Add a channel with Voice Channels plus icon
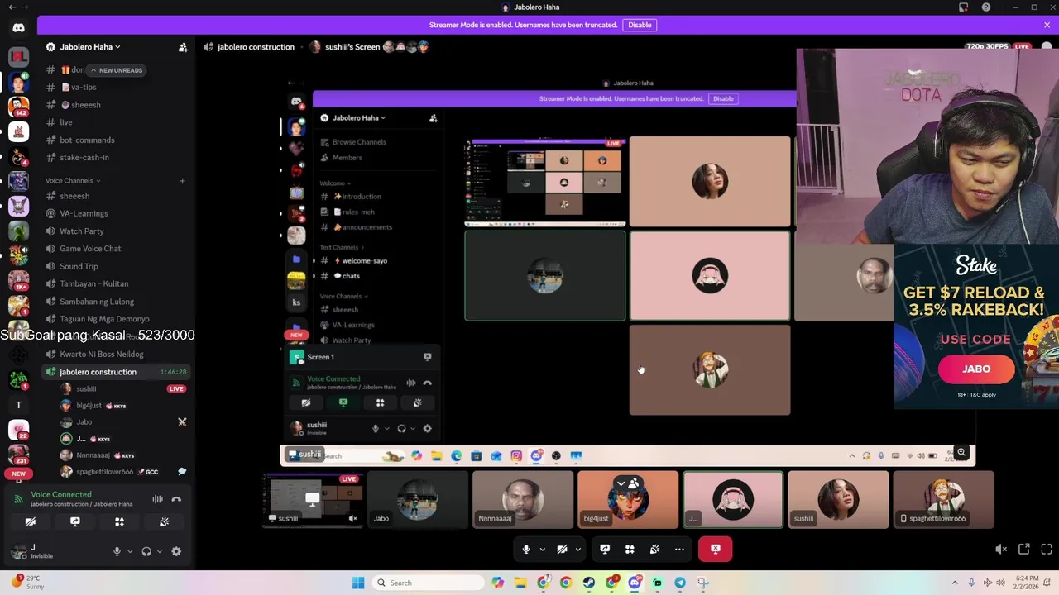Screen dimensions: 1059x595 pos(182,180)
